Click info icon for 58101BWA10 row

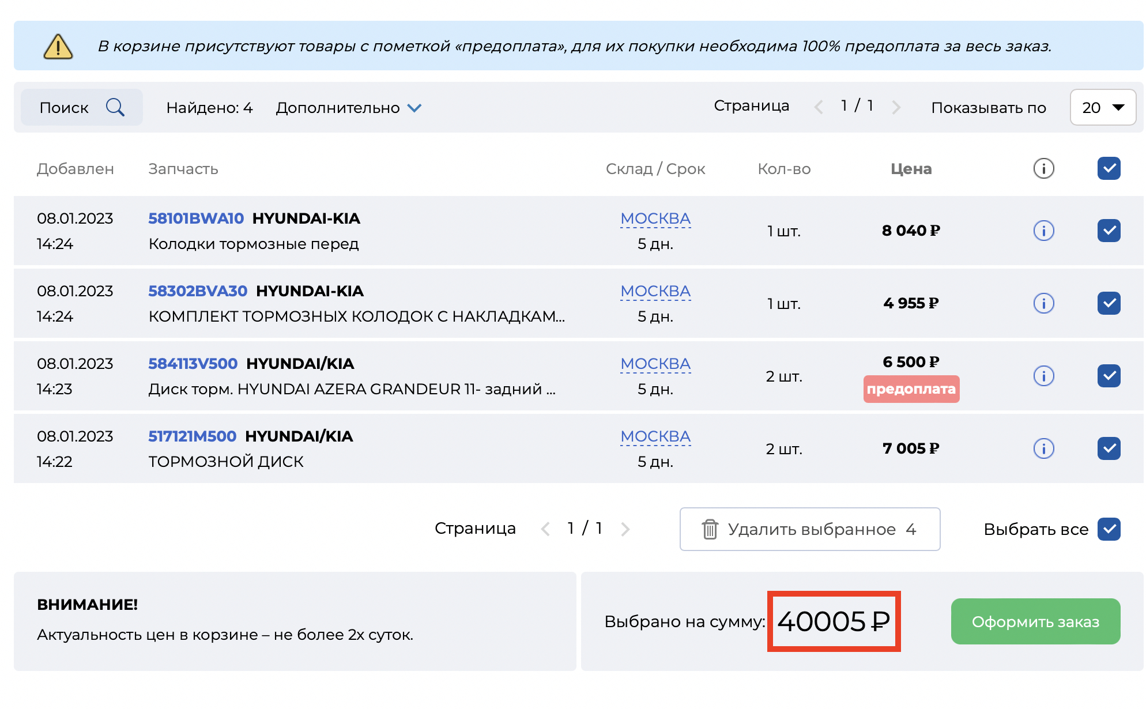1043,231
